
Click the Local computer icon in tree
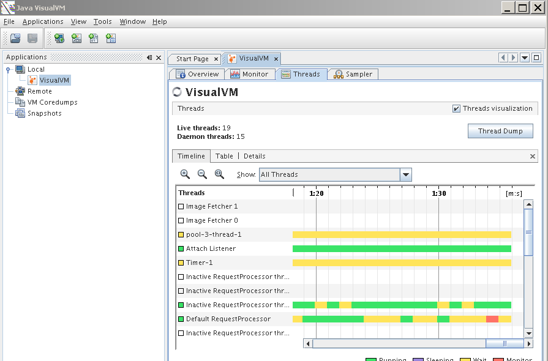coord(20,69)
